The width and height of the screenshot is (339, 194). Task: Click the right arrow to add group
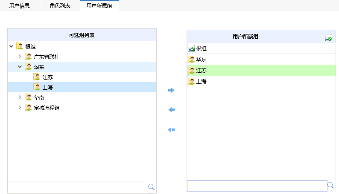pyautogui.click(x=171, y=90)
